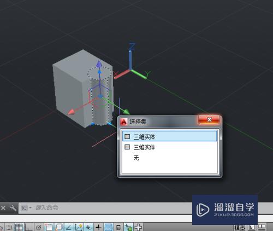Toggle Grid Display in status bar
The width and height of the screenshot is (273, 231).
(x=19, y=227)
